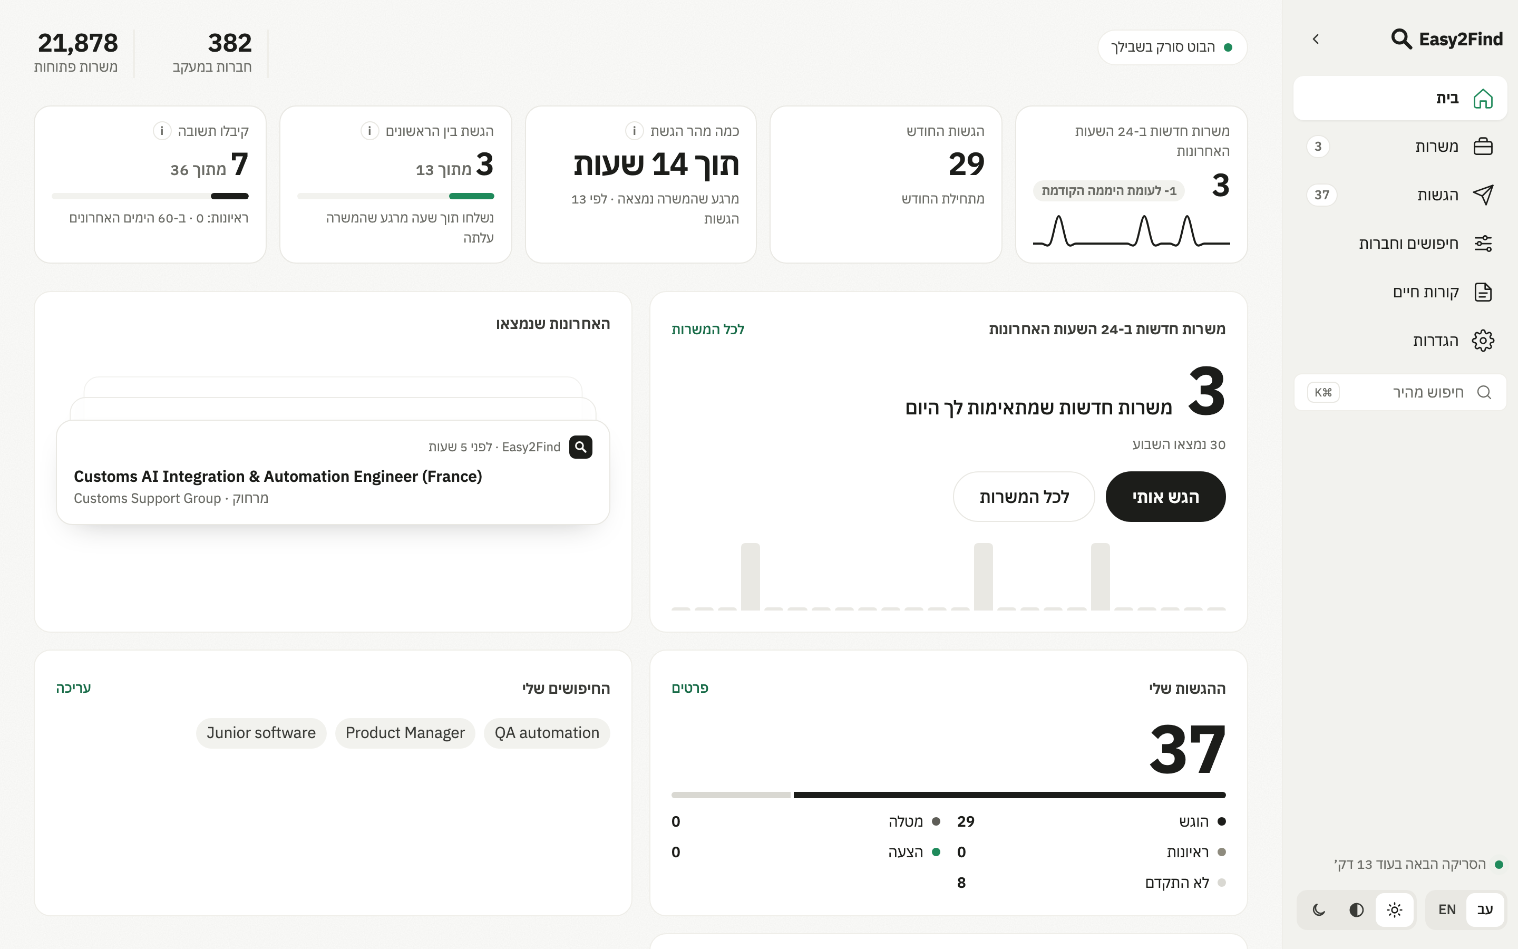Click info icon next to הגשת בין הראשונים

369,131
